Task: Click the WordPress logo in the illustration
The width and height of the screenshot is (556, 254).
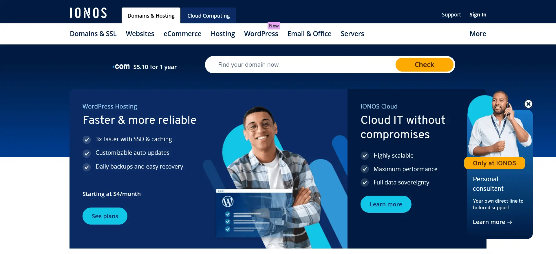Action: click(228, 201)
